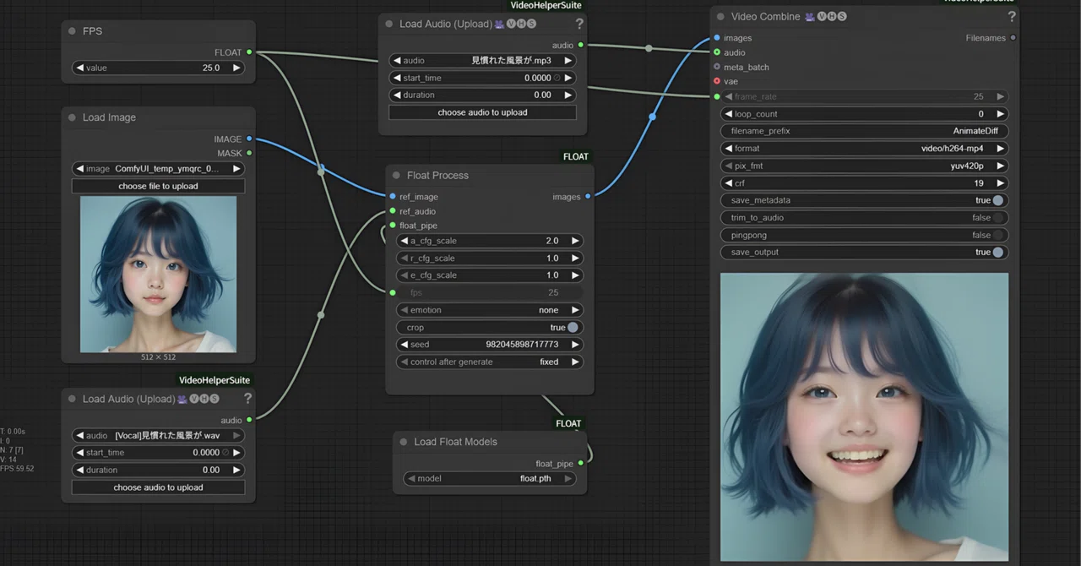Viewport: 1081px width, 566px height.
Task: Toggle save_metadata in Video Combine
Action: point(998,200)
